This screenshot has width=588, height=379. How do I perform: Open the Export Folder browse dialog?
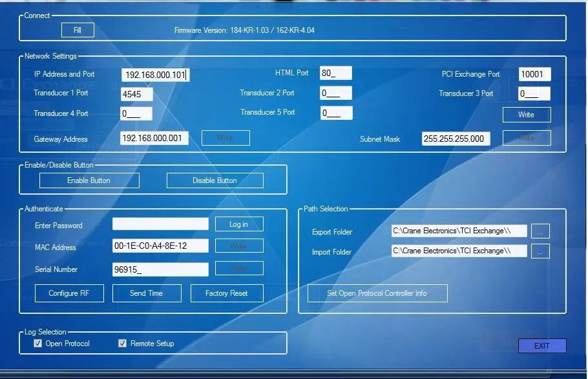point(540,231)
